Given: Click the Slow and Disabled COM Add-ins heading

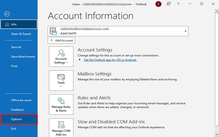Looking at the screenshot, I should pos(111,122).
